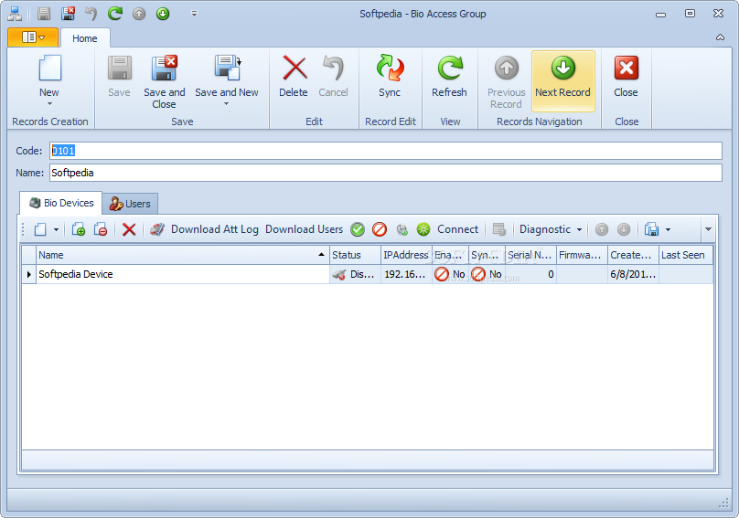
Task: Click quick access next record arrow
Action: [x=163, y=14]
